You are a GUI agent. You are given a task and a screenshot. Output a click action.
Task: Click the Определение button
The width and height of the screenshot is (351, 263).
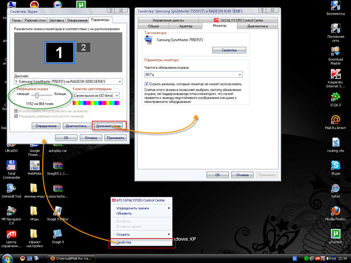tap(46, 126)
